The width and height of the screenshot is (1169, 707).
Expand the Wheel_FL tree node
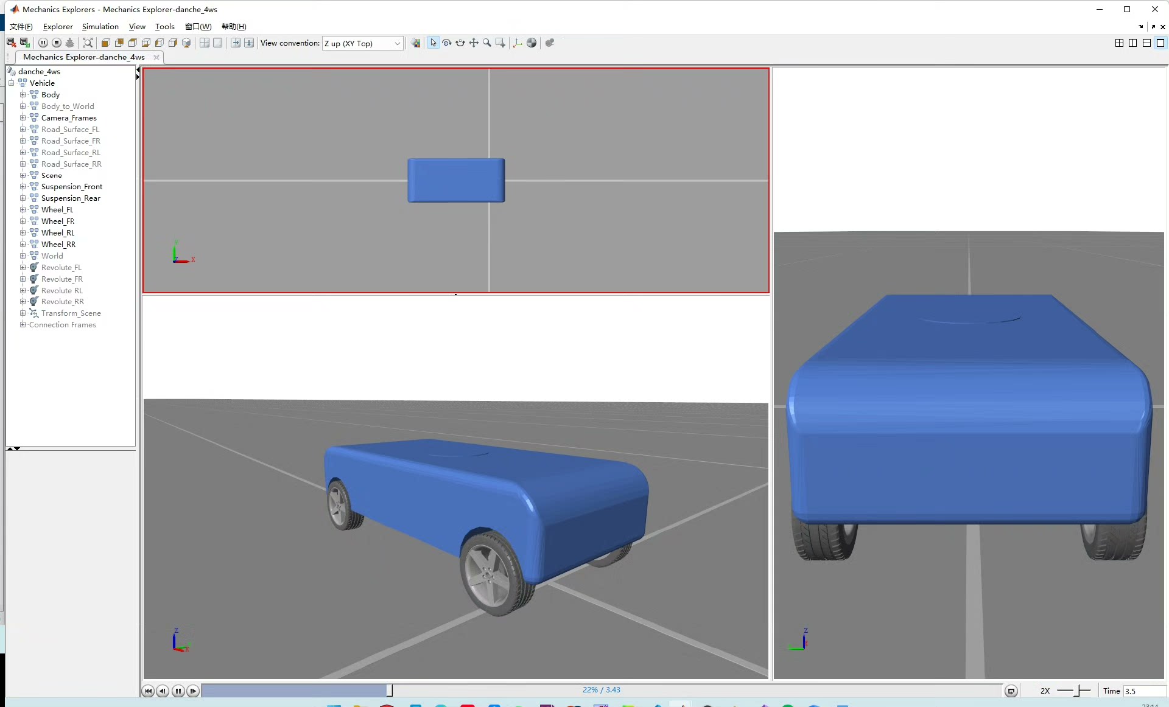[23, 210]
